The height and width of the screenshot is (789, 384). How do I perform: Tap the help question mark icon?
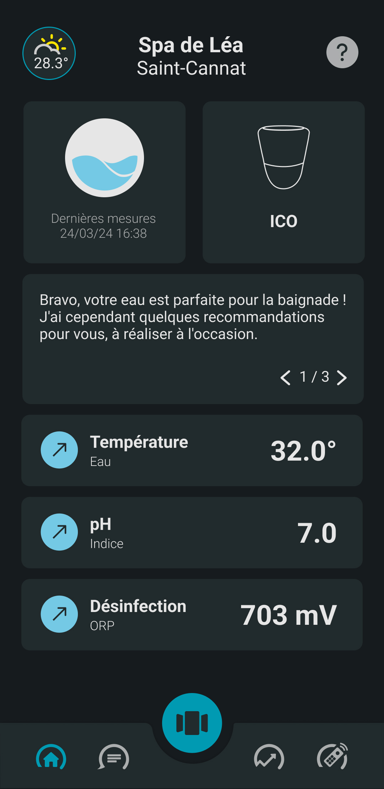[x=342, y=52]
